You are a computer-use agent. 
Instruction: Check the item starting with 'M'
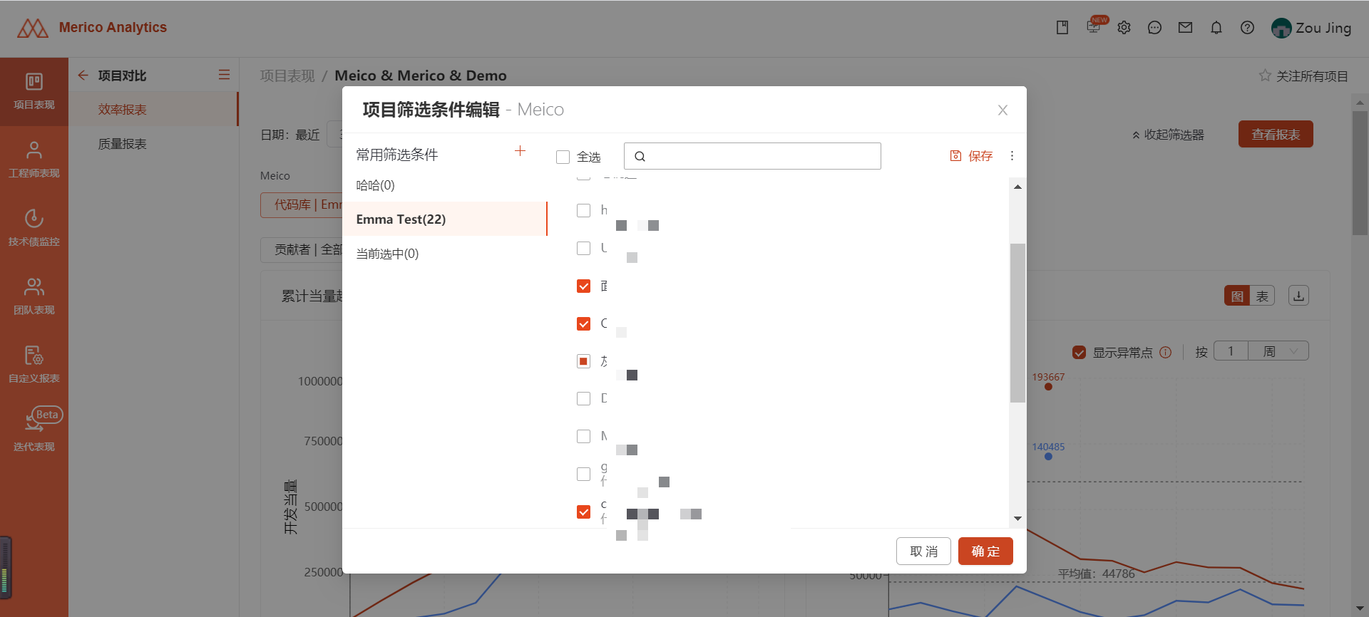coord(583,436)
